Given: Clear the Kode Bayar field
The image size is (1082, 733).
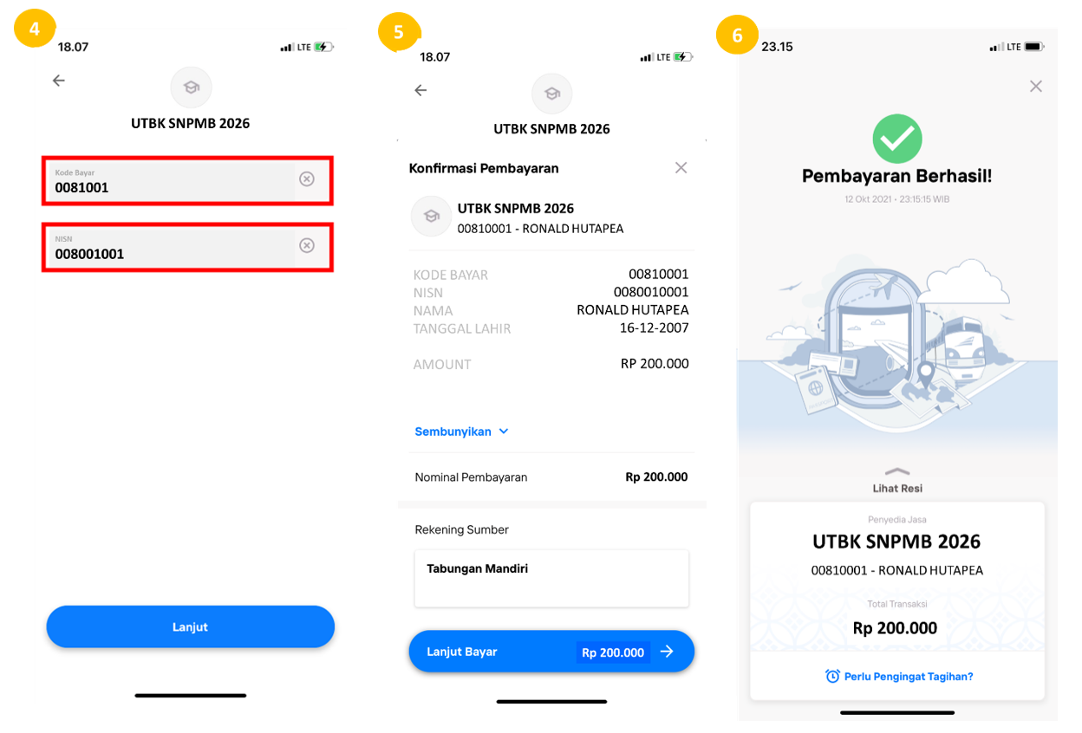Looking at the screenshot, I should tap(307, 178).
